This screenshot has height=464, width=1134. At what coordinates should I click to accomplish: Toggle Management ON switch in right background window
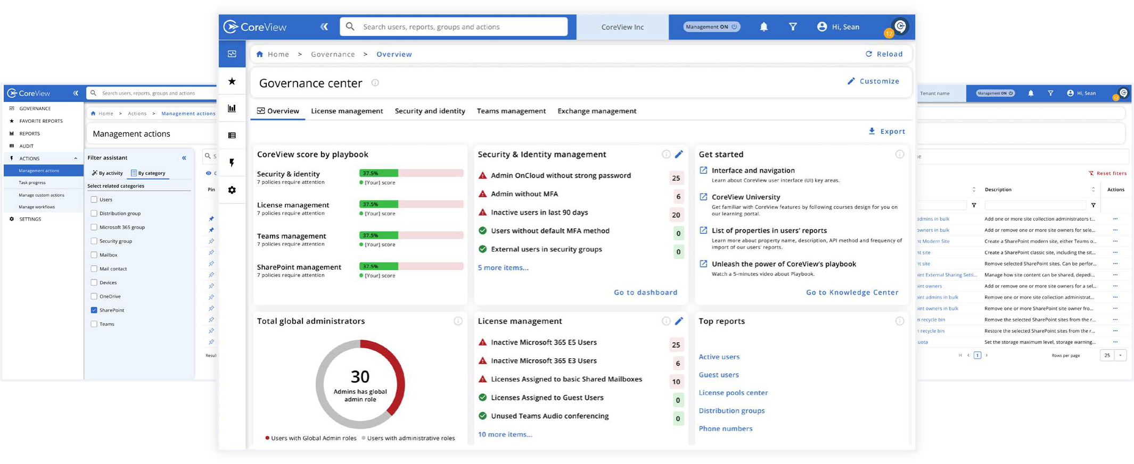[x=995, y=93]
